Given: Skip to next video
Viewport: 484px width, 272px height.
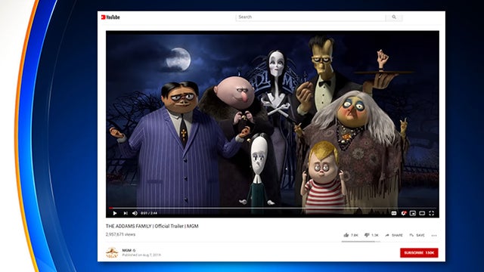Looking at the screenshot, I should pyautogui.click(x=126, y=213).
